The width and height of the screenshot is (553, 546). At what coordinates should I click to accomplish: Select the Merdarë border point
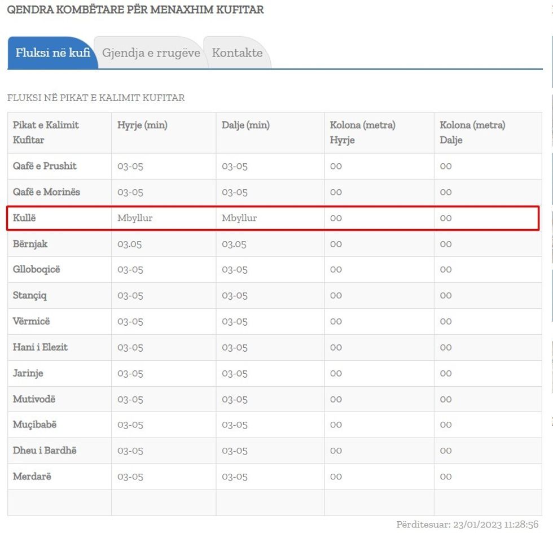[x=32, y=477]
